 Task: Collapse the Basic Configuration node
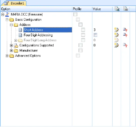7,20
